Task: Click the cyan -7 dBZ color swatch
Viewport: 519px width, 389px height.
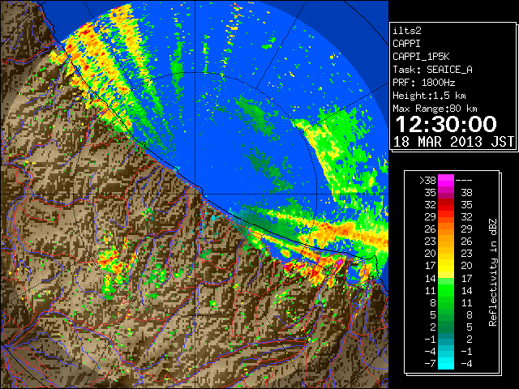Action: click(x=446, y=364)
